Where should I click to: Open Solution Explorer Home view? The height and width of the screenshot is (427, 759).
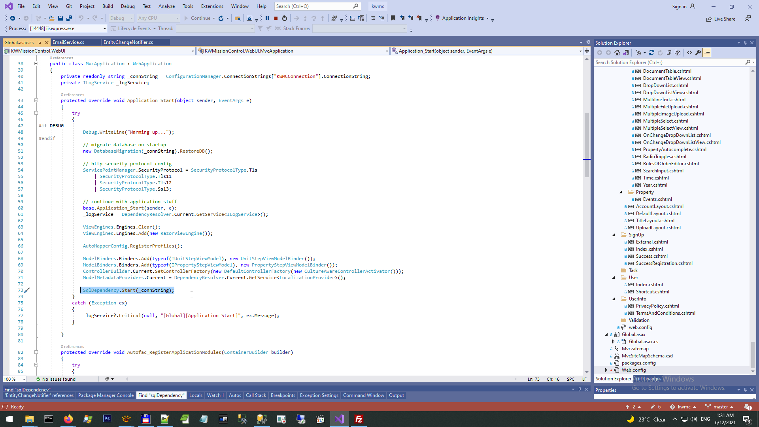(x=617, y=53)
